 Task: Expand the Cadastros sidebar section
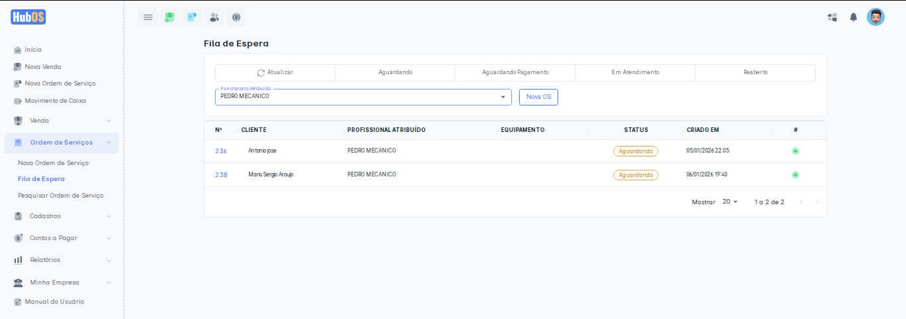click(x=61, y=216)
